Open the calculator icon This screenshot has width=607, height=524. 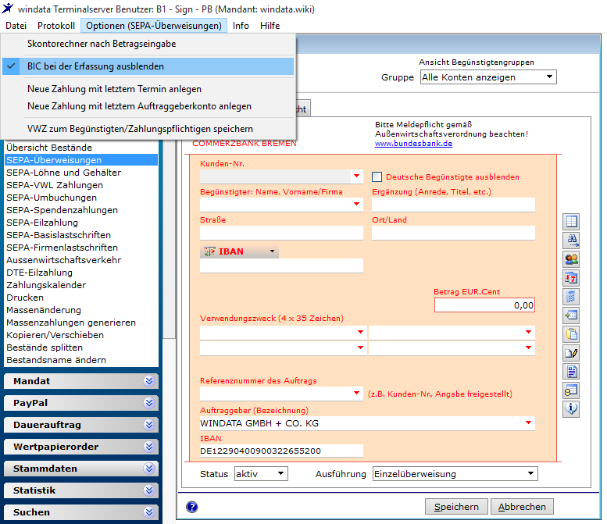[571, 297]
